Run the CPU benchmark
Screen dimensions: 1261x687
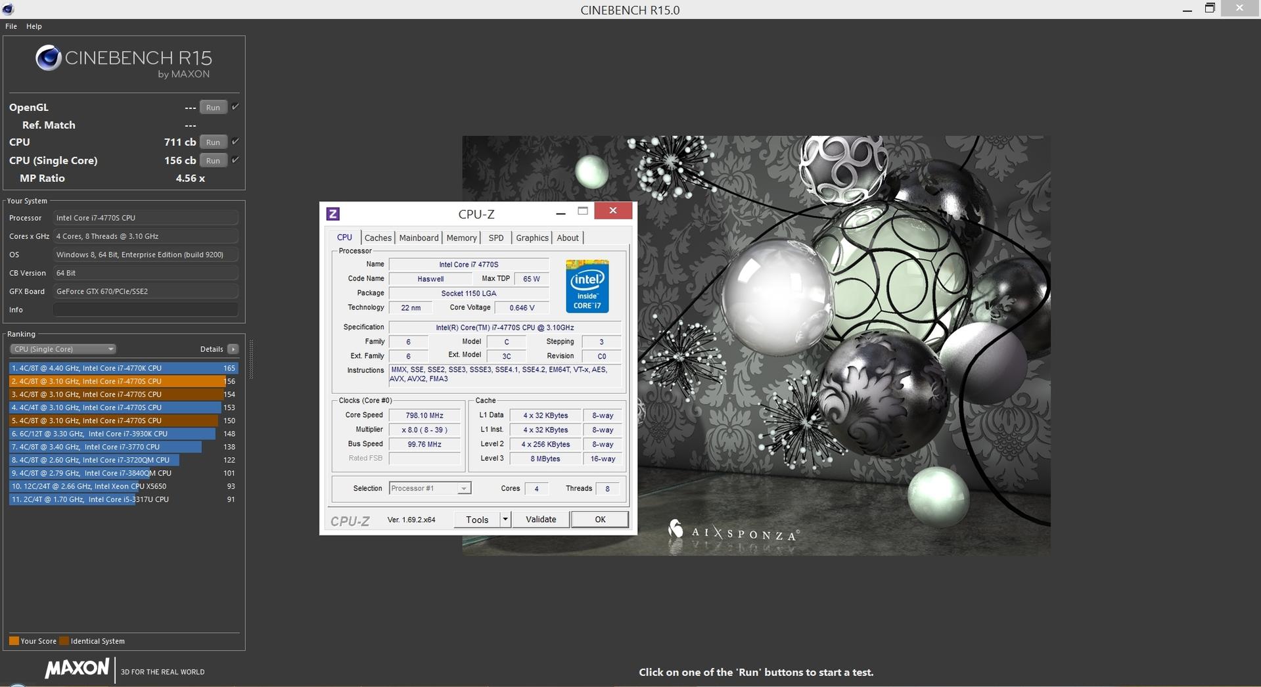(x=213, y=142)
